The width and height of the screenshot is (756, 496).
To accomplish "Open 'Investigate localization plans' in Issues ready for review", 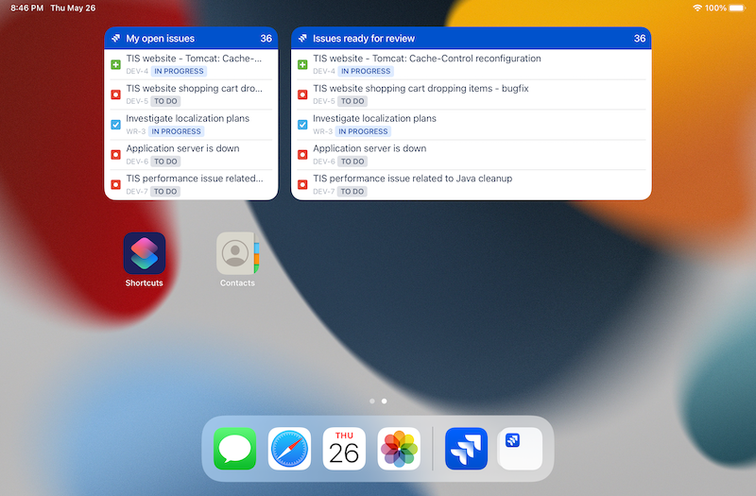I will [374, 119].
